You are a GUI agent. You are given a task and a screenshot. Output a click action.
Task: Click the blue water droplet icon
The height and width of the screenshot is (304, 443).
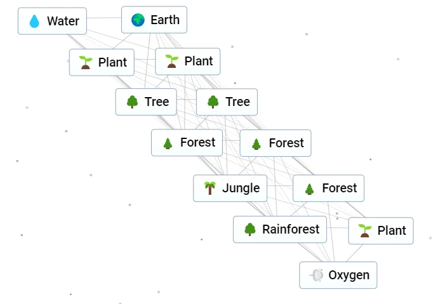point(34,22)
